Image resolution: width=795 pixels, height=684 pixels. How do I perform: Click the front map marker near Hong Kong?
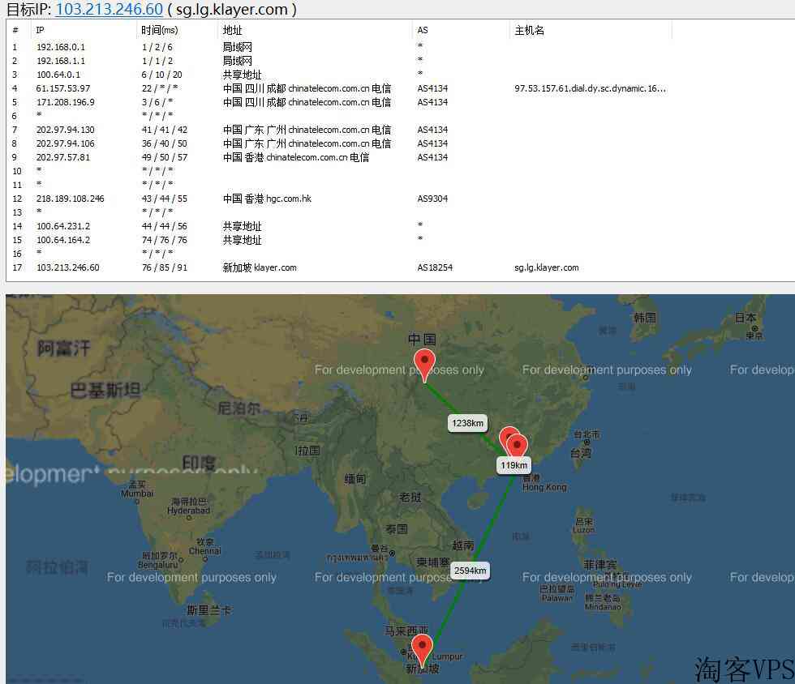517,447
